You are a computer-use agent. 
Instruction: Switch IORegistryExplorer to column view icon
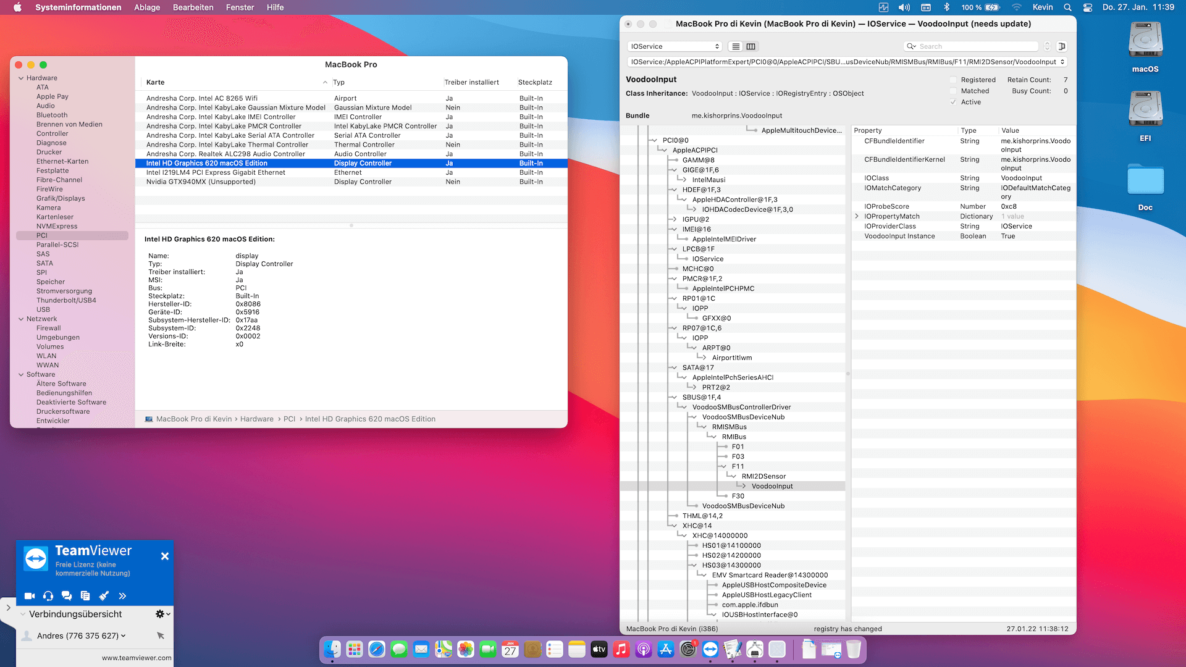click(751, 46)
